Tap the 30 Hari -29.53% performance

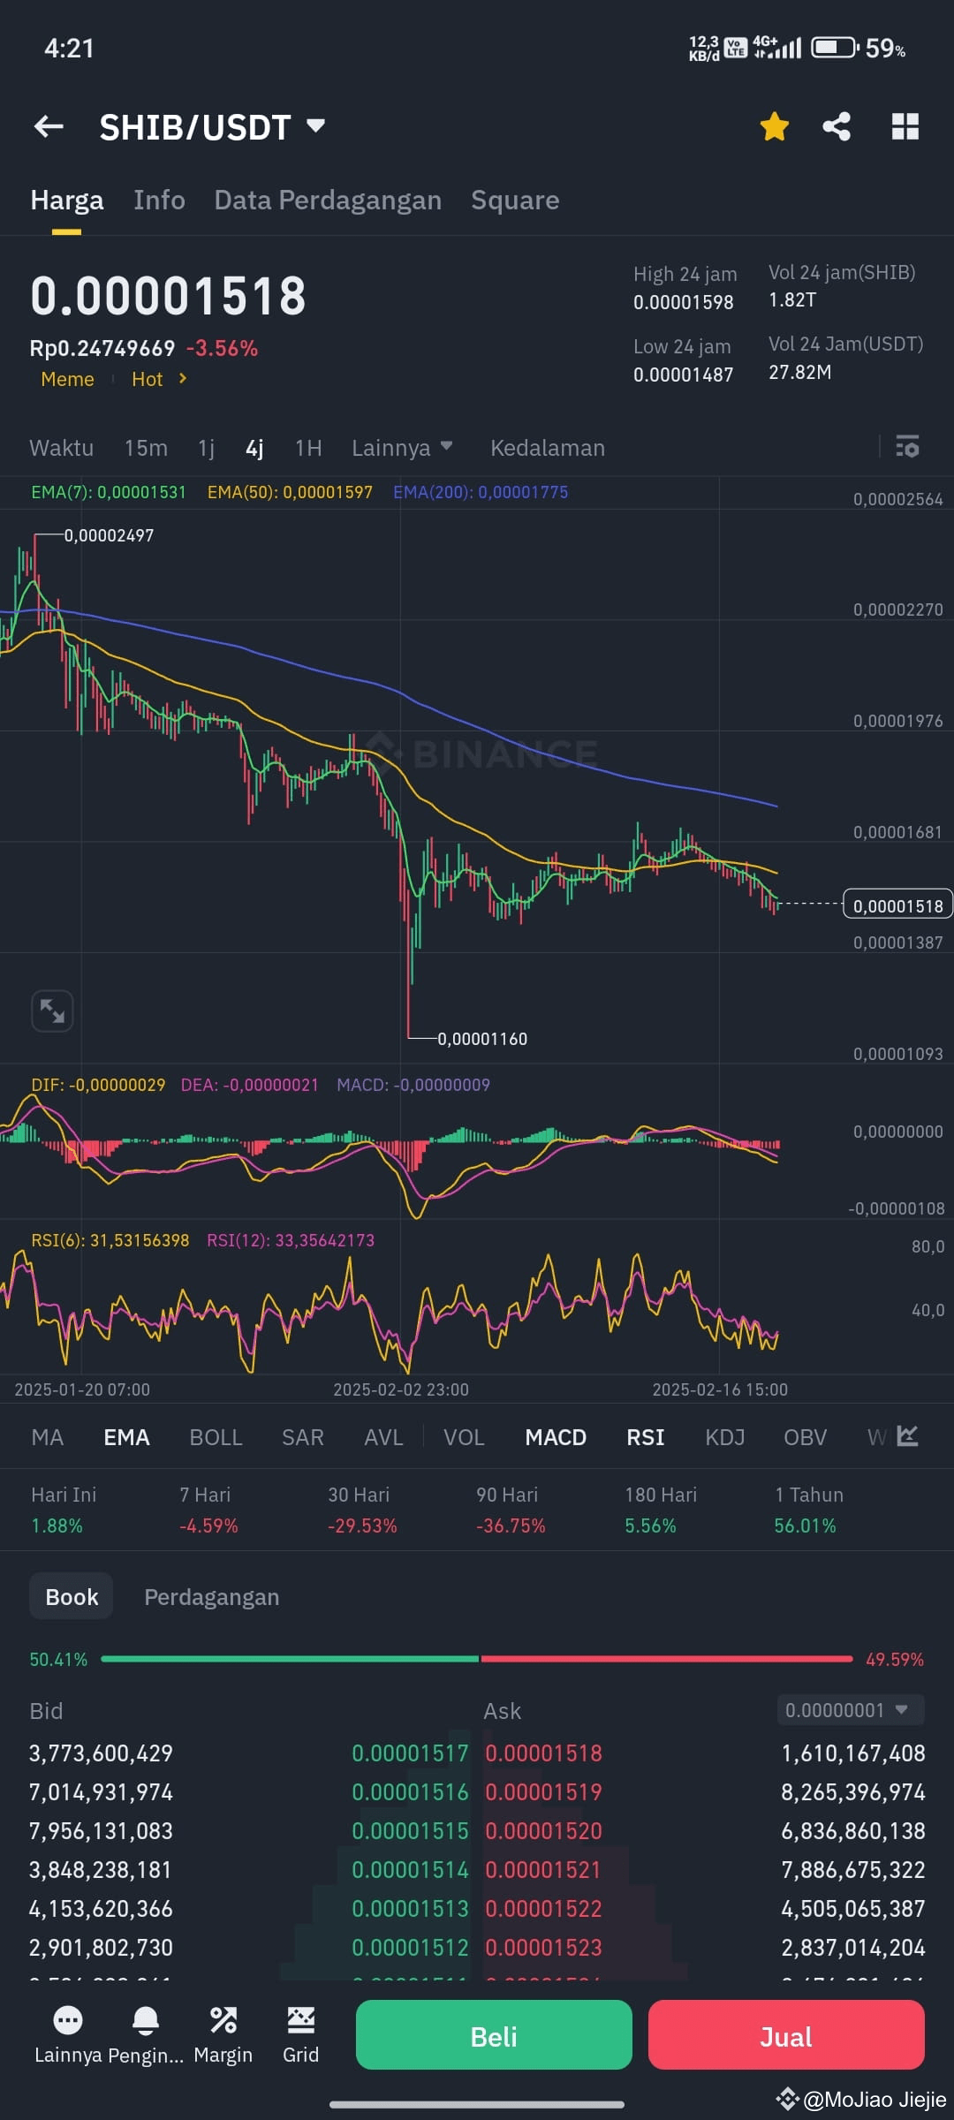click(x=362, y=1510)
